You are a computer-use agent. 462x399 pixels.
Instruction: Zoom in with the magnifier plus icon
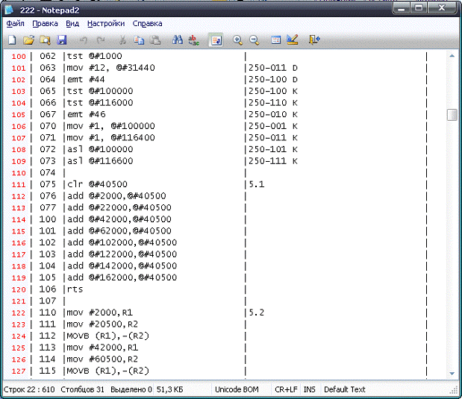click(237, 40)
